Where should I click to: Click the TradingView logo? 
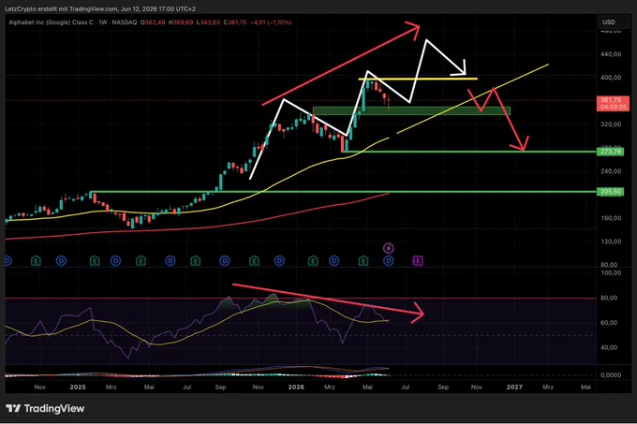pyautogui.click(x=46, y=408)
